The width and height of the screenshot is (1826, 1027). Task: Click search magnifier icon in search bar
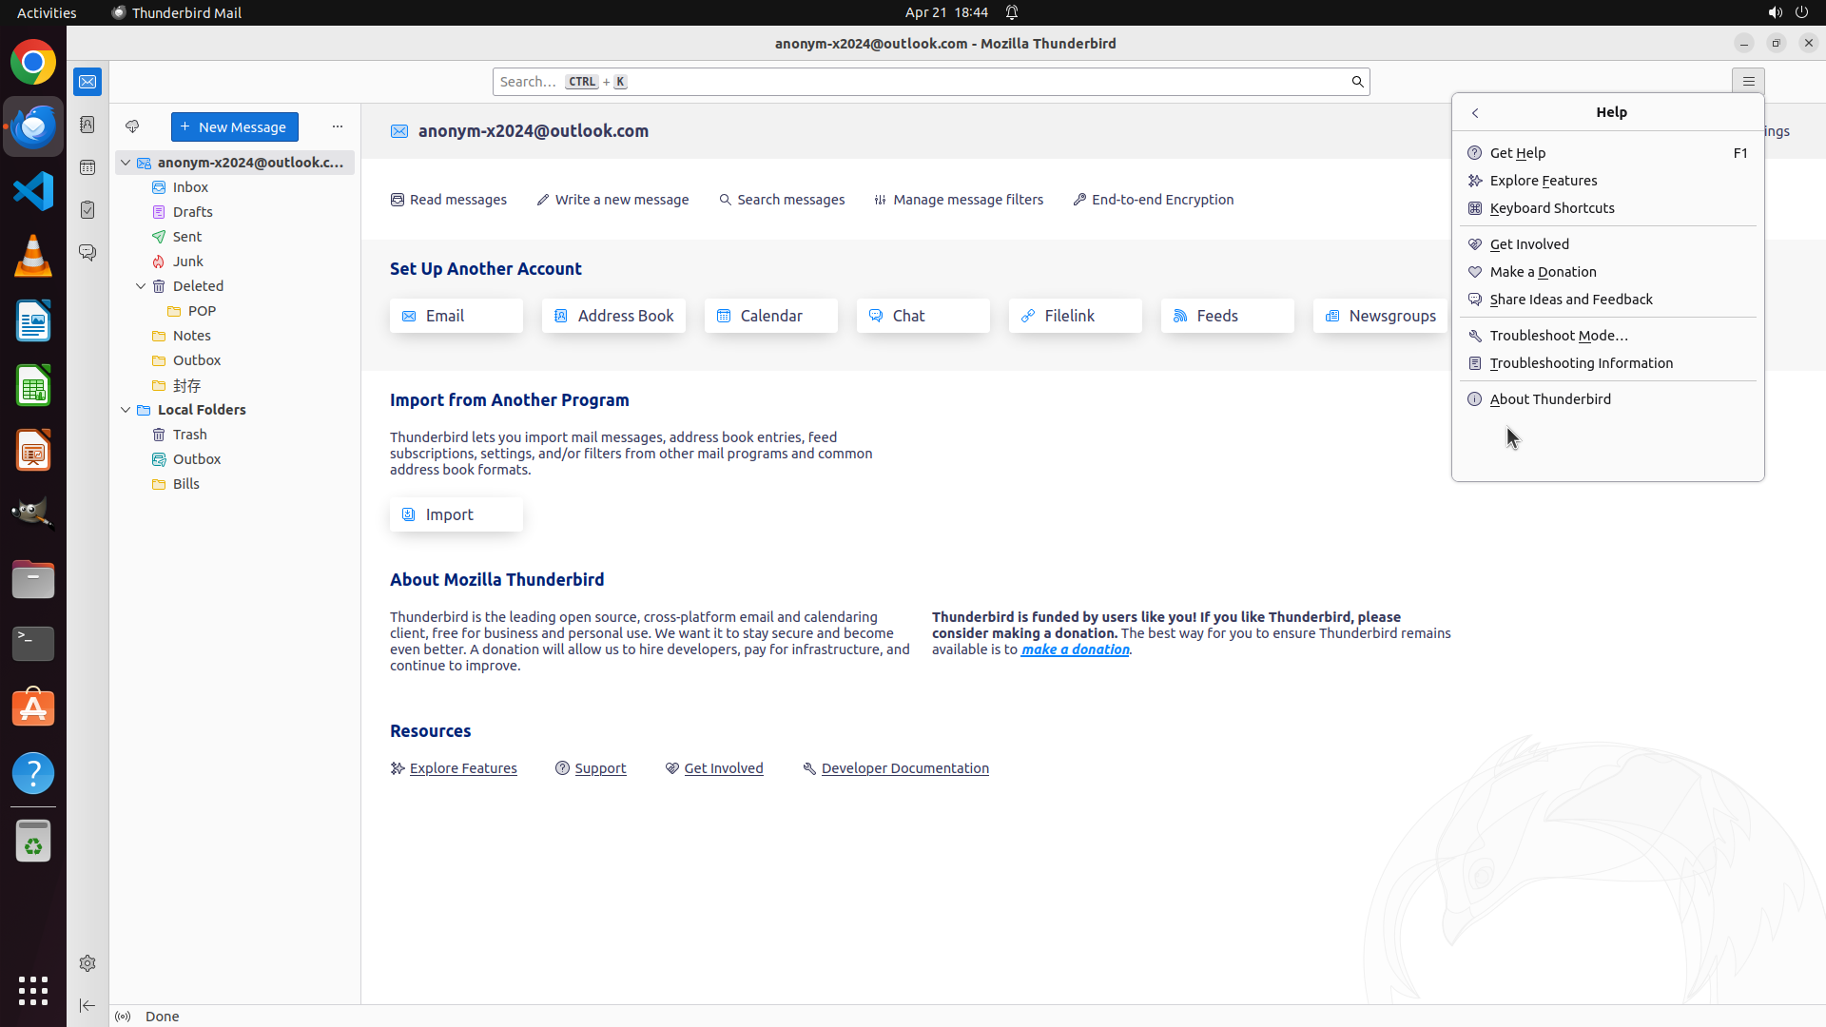pos(1357,82)
